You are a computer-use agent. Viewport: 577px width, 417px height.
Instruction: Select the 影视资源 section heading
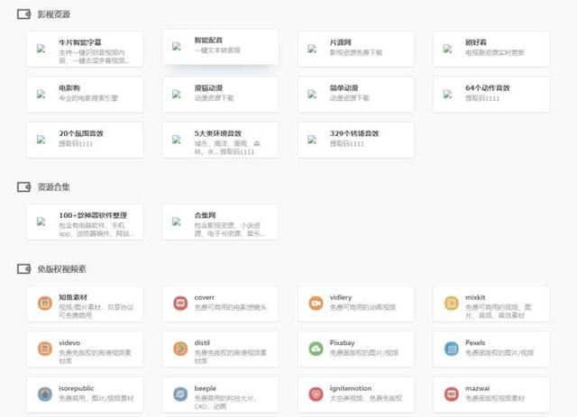click(54, 14)
